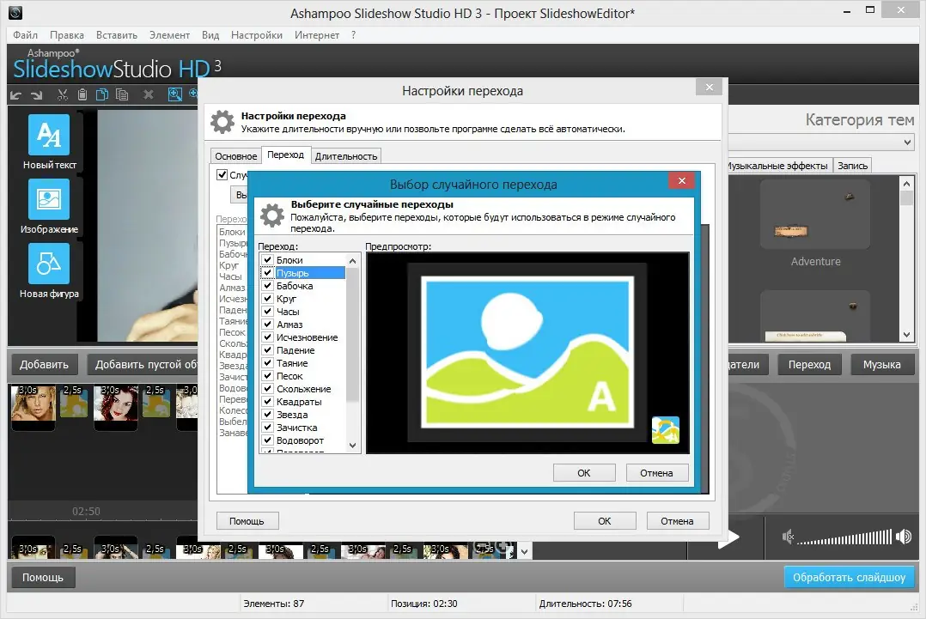This screenshot has width=926, height=619.
Task: Click the app logo icon in title bar
Action: click(15, 12)
